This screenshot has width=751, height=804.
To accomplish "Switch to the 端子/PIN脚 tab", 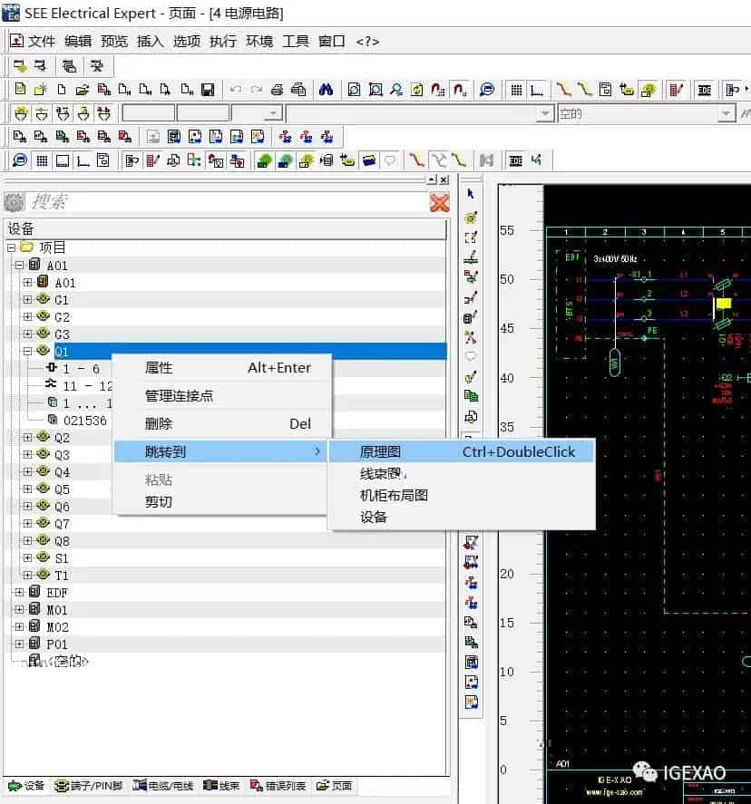I will (89, 786).
